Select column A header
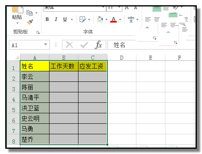 35,58
